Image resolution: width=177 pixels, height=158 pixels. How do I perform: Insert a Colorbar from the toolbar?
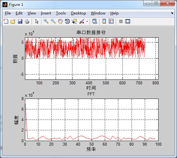(x=104, y=21)
